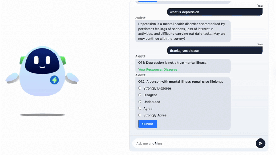Click the robot's right arm
The image size is (276, 155).
tap(72, 78)
